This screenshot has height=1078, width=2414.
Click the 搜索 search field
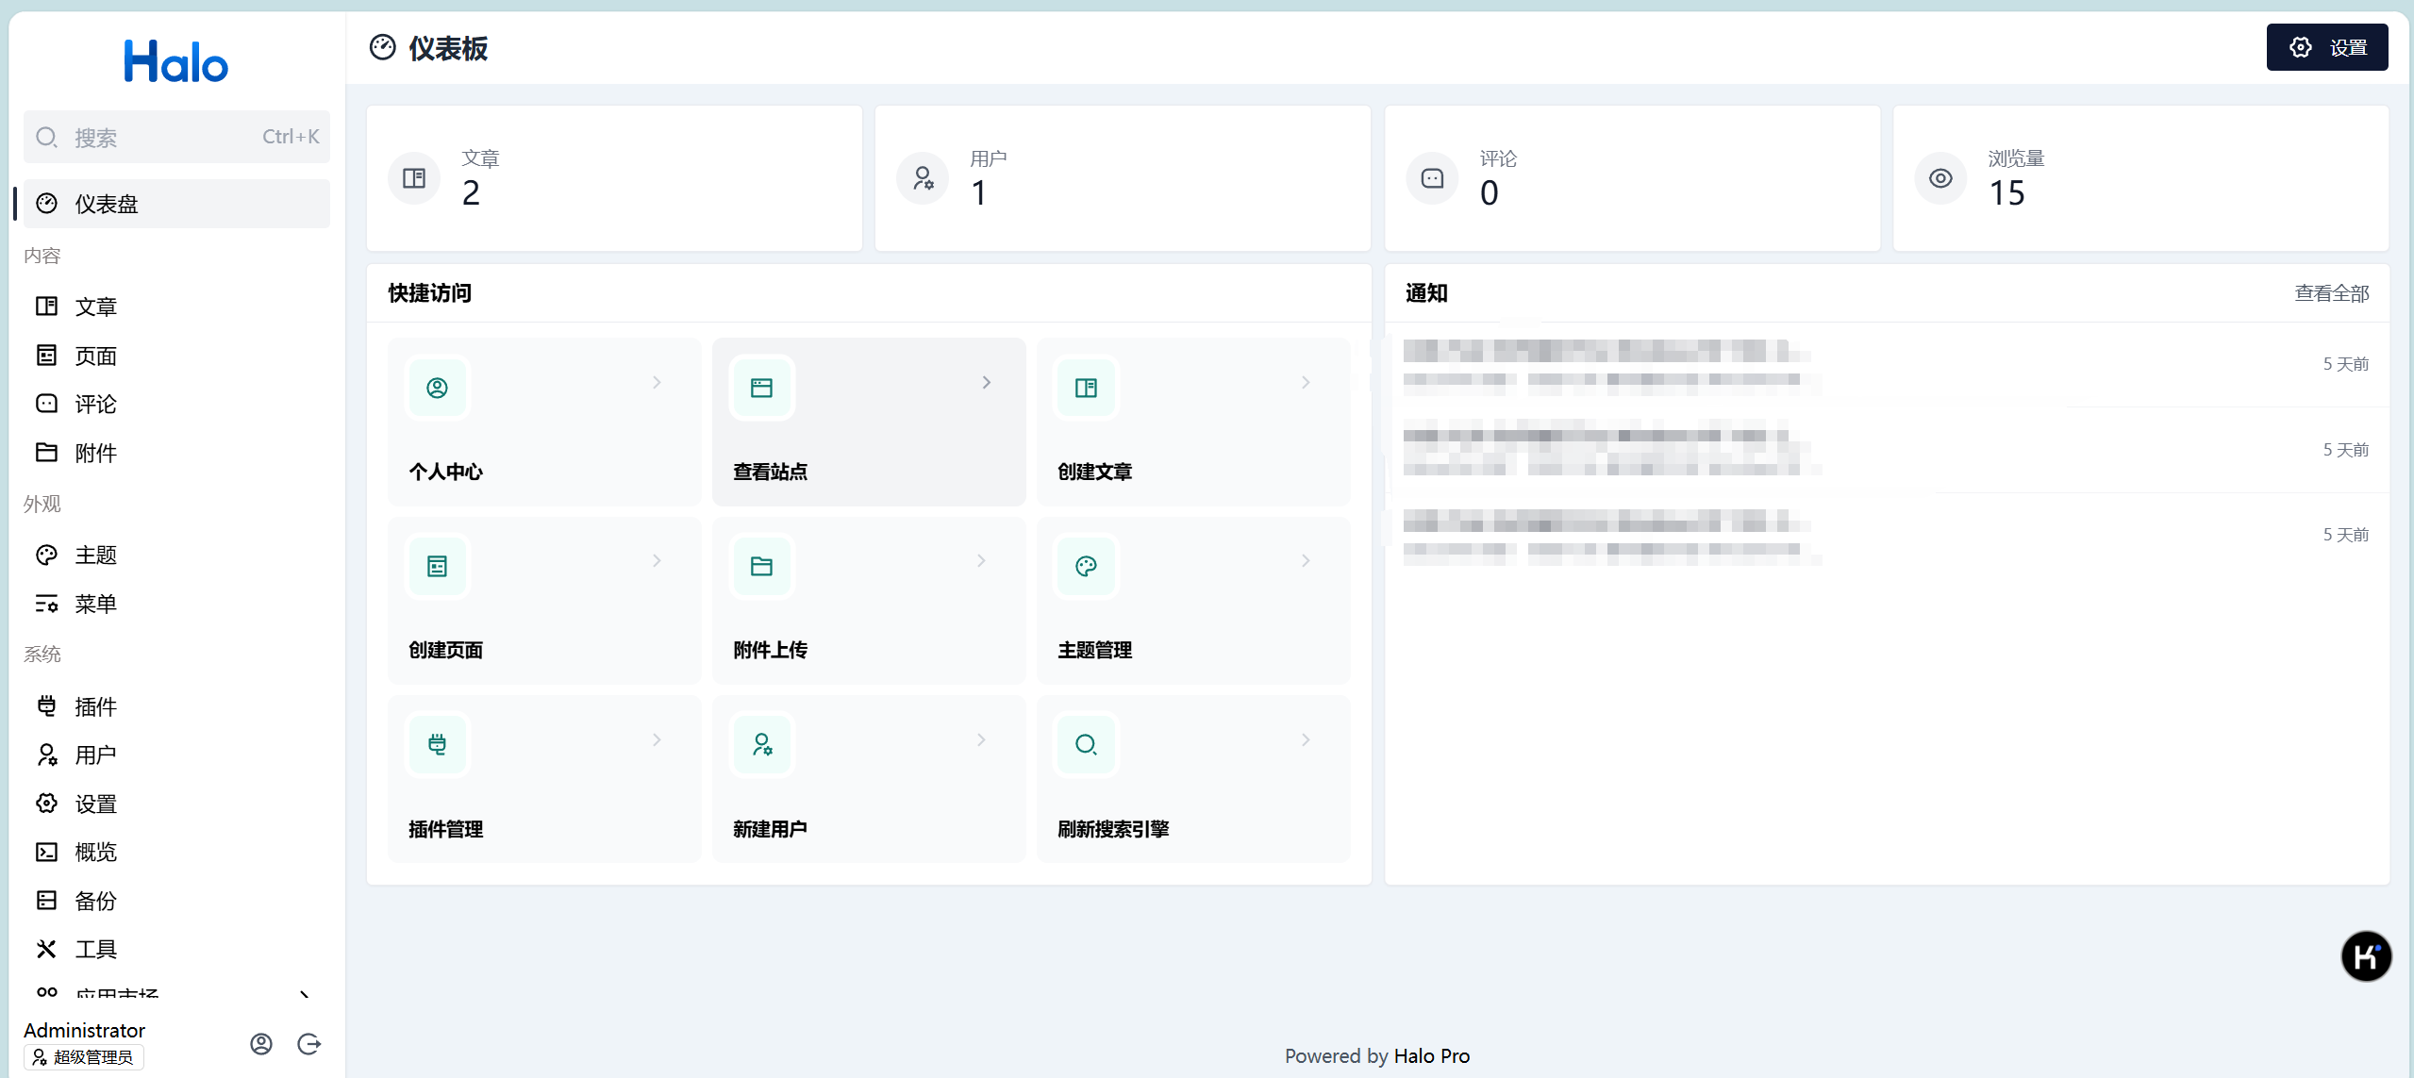(x=176, y=137)
